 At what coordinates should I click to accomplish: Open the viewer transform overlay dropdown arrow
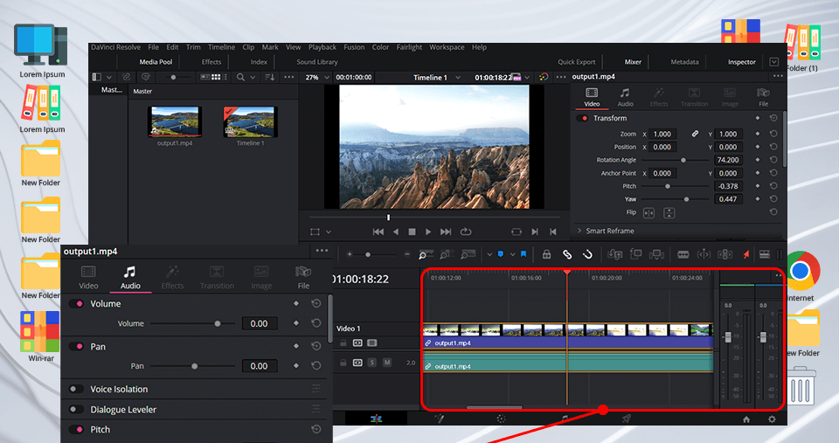click(x=329, y=232)
